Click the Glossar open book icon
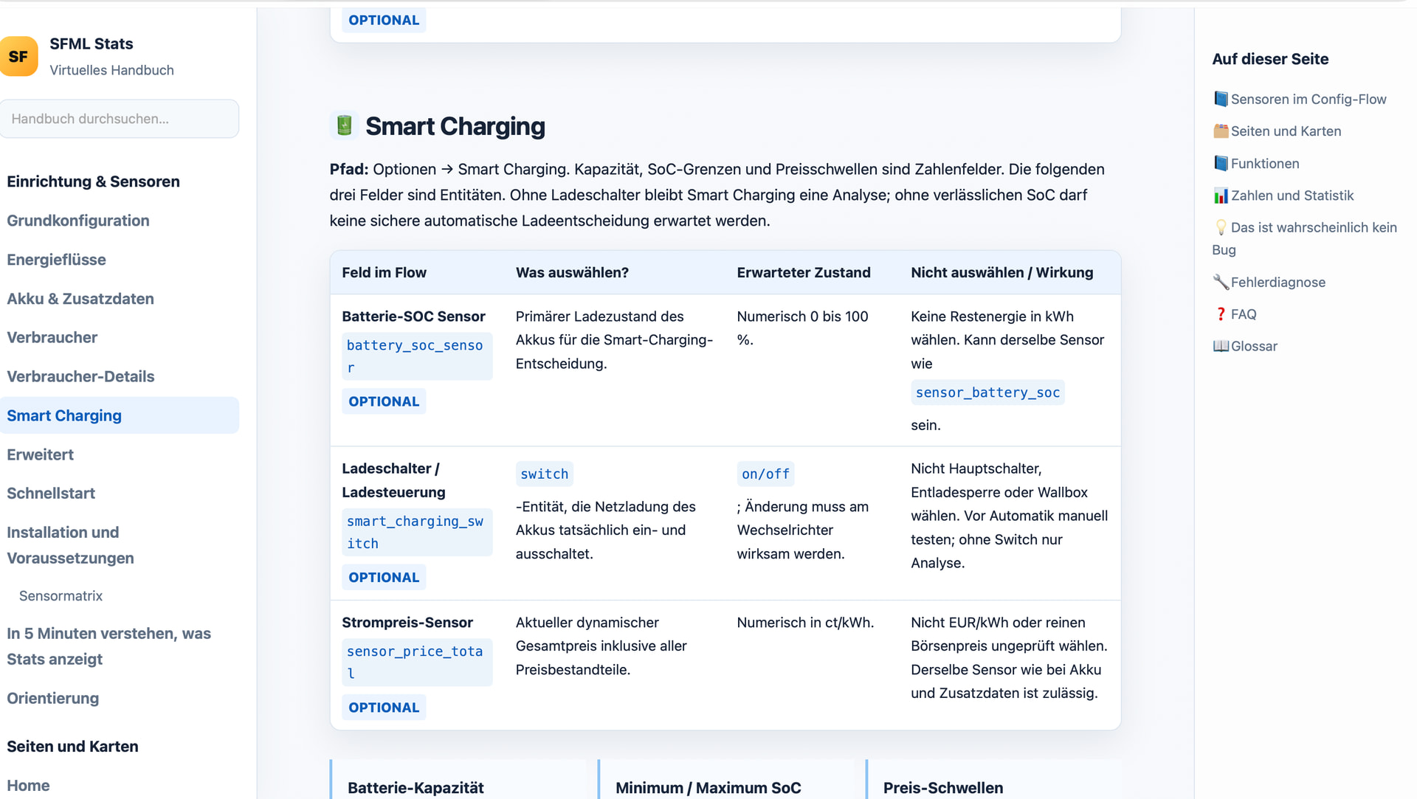1417x799 pixels. pos(1221,346)
